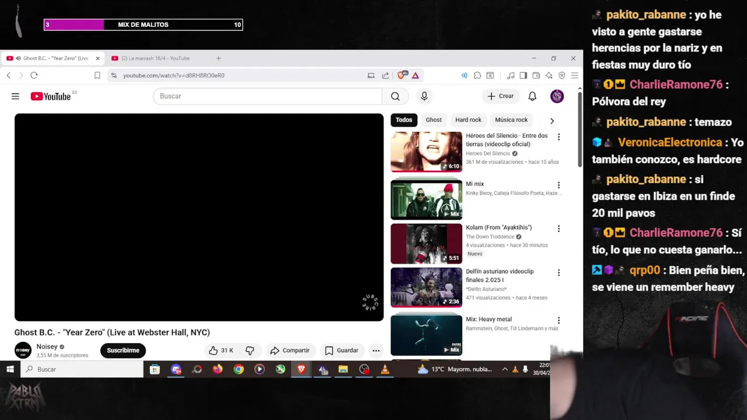This screenshot has height=420, width=747.
Task: Open Google Chrome from the taskbar
Action: [x=239, y=369]
